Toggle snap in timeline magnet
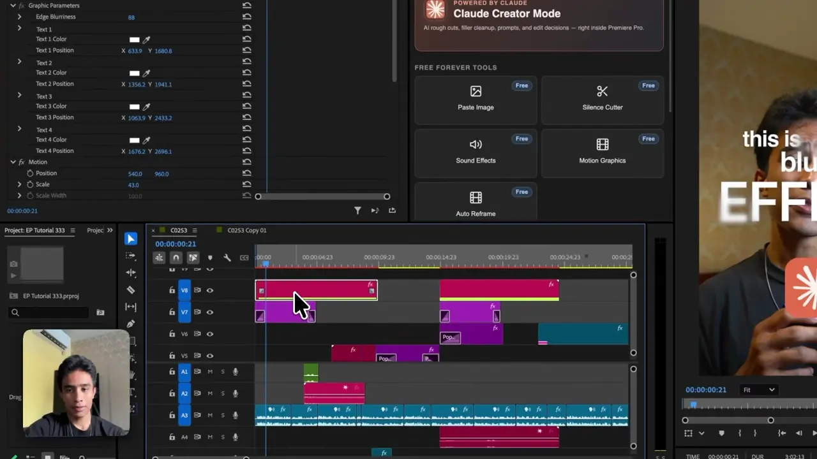Screen dimensions: 817x459 (x=176, y=258)
